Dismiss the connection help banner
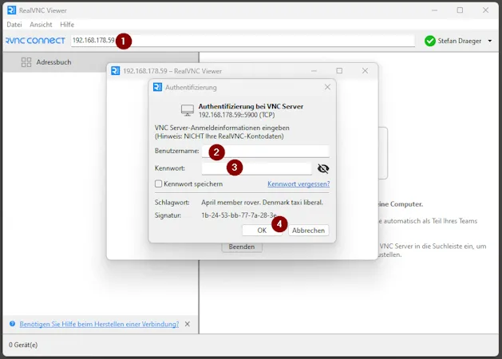Image resolution: width=502 pixels, height=359 pixels. (188, 324)
